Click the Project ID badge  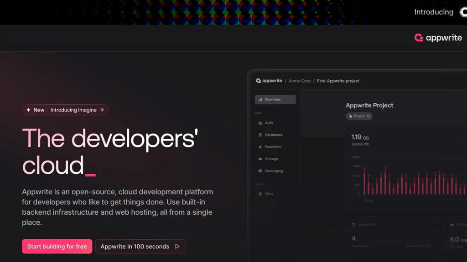pos(359,116)
